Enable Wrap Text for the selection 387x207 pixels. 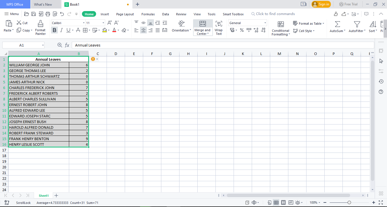219,27
